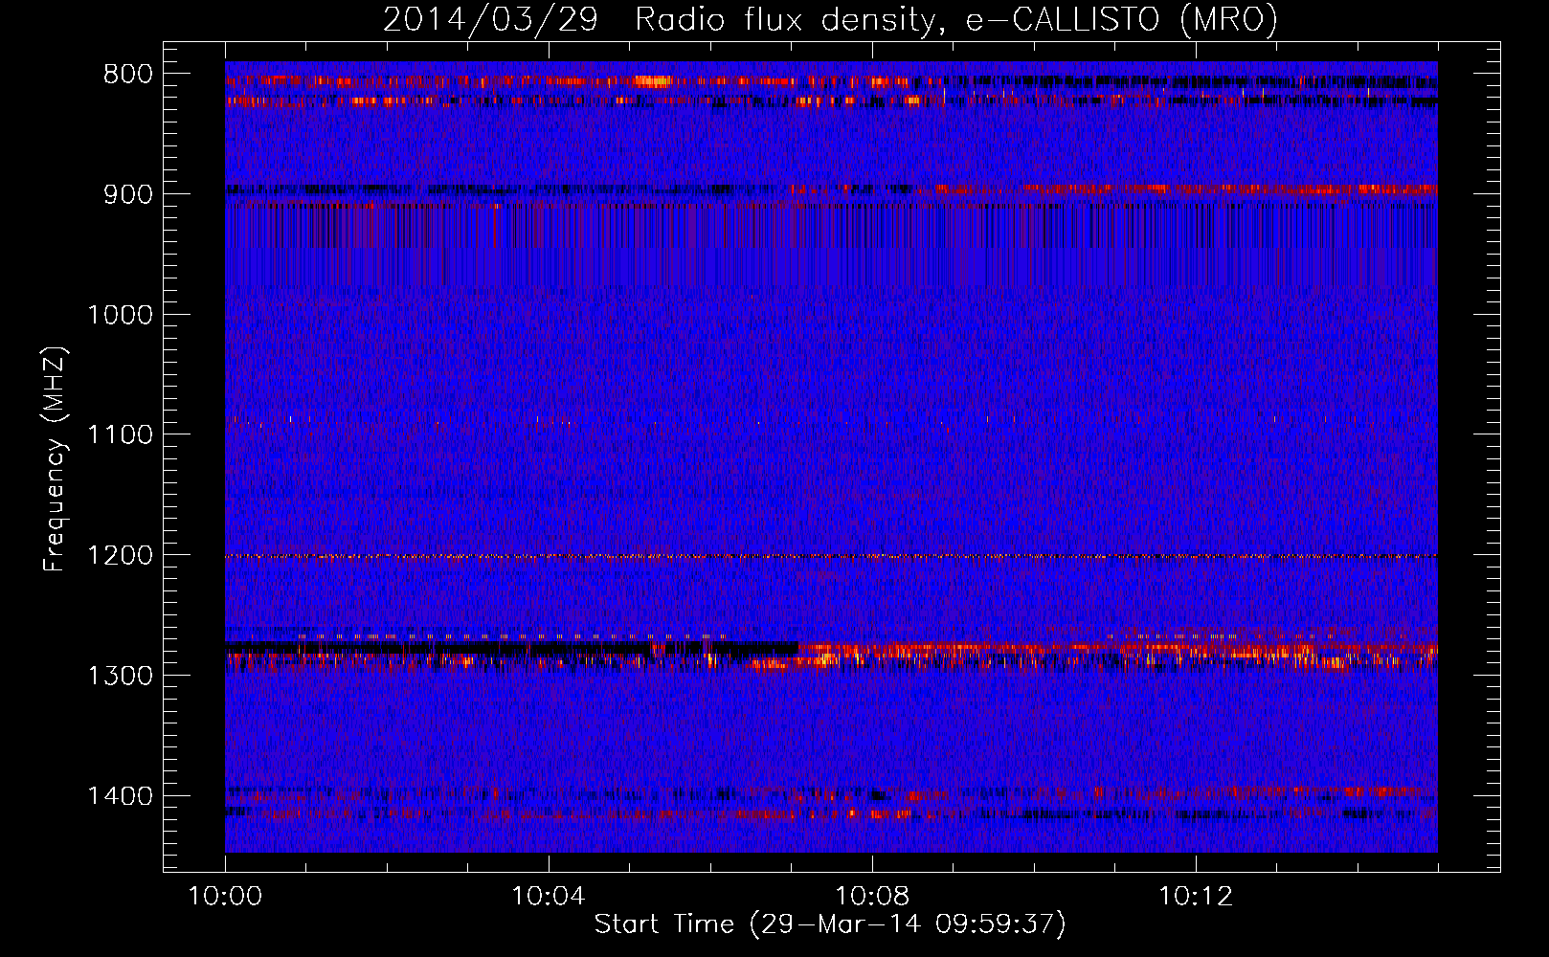The image size is (1549, 957).
Task: Select the 1400 frequency axis label
Action: click(120, 796)
